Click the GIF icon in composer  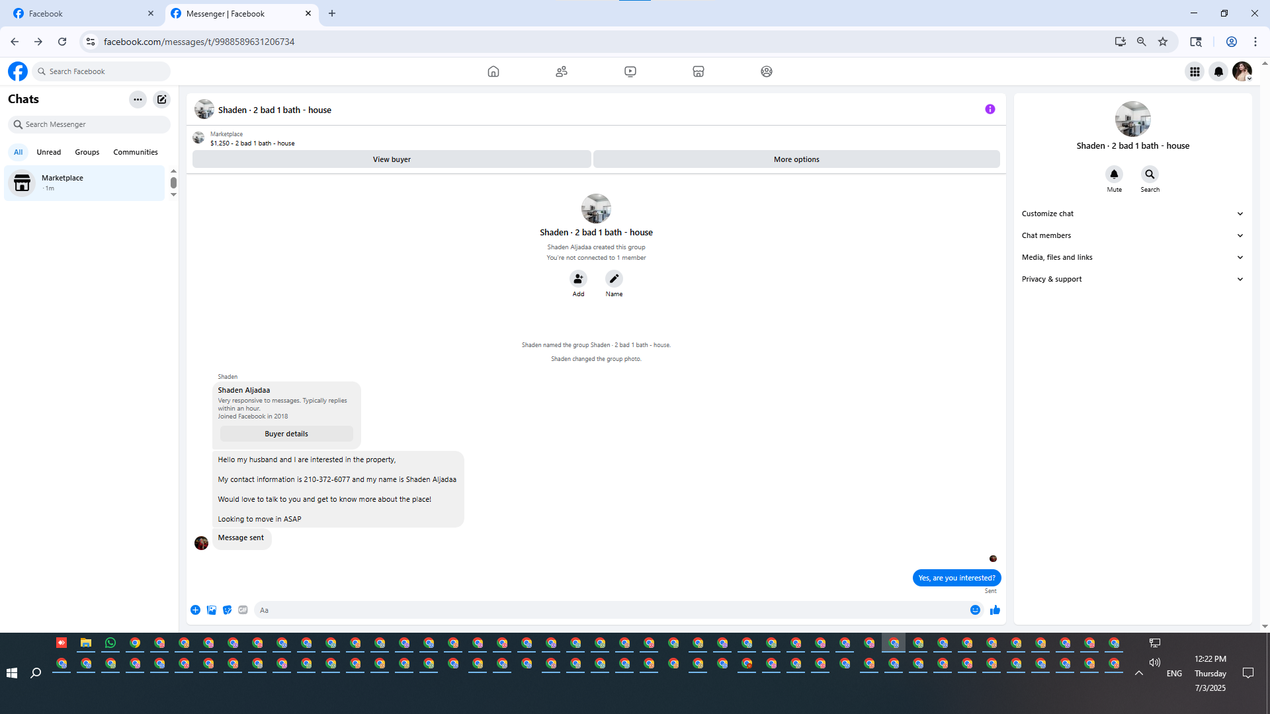pos(243,610)
